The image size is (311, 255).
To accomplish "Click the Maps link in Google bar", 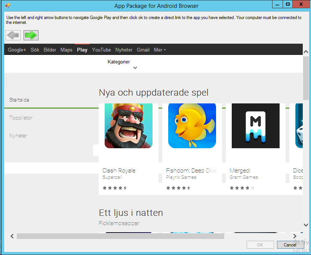I will point(66,50).
